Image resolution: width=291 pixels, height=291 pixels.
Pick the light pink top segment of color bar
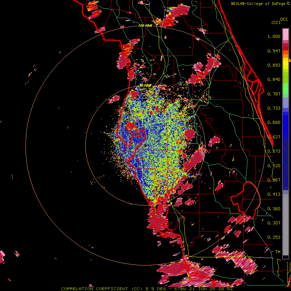tap(286, 34)
